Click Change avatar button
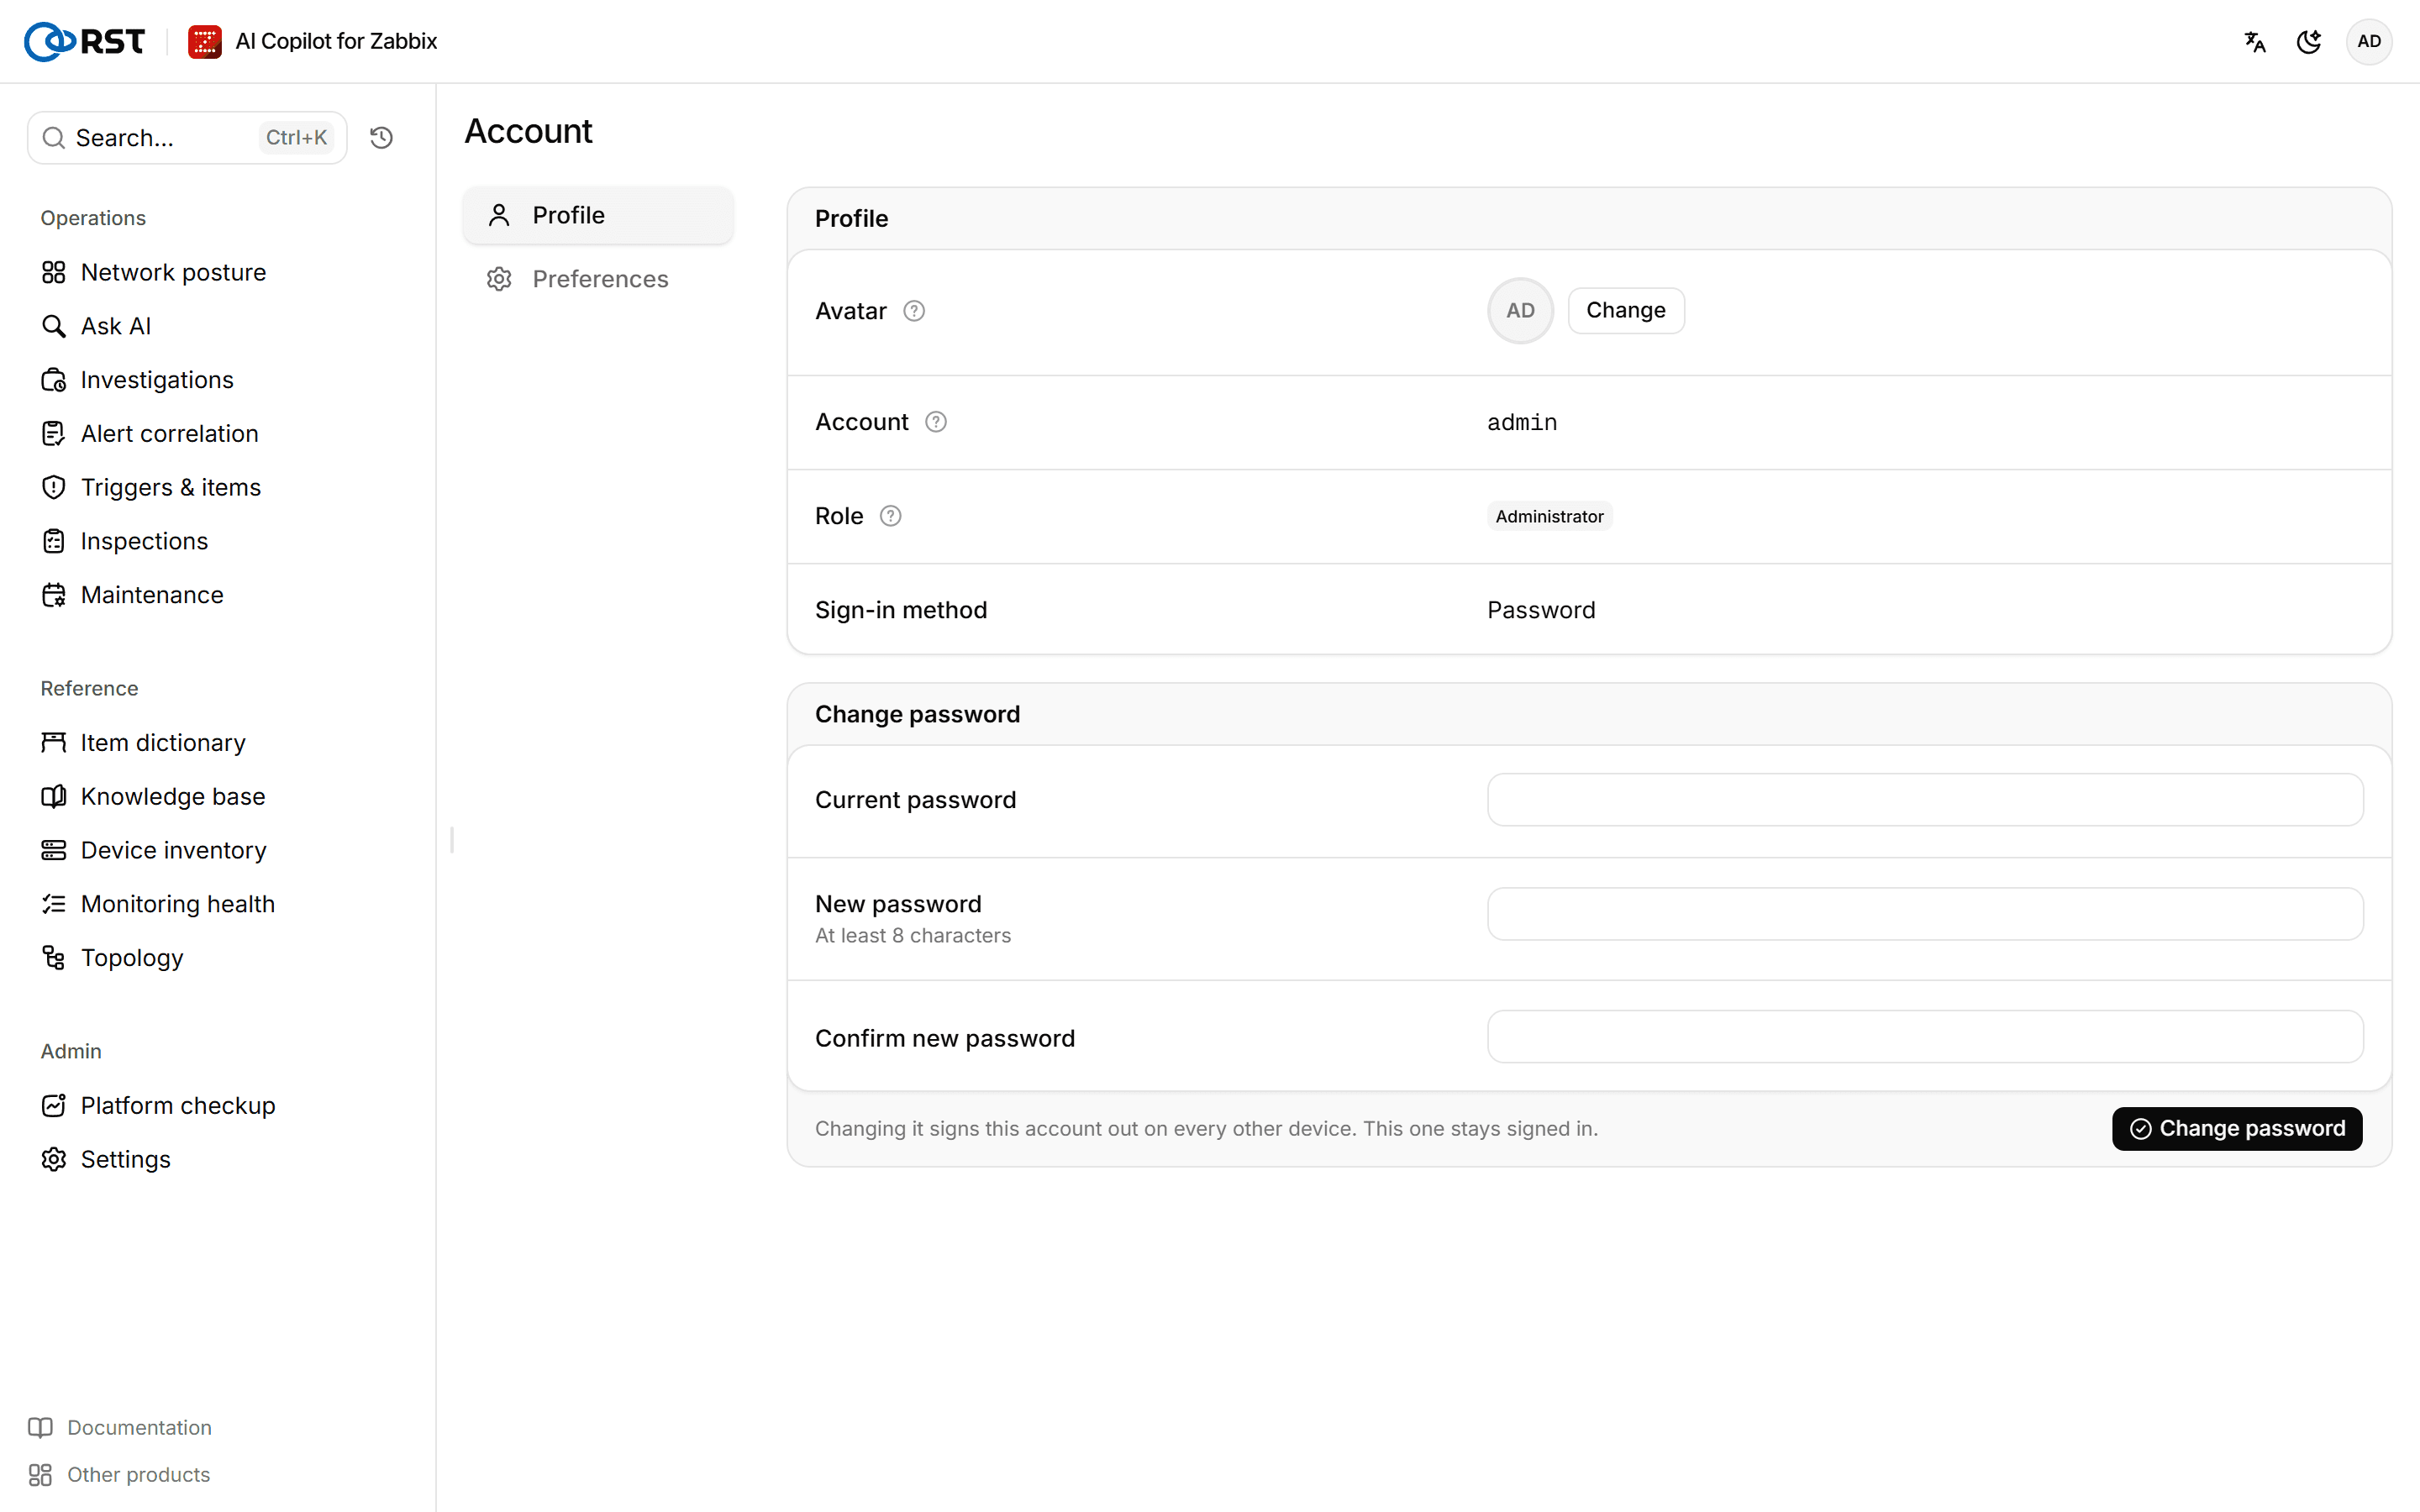Viewport: 2420px width, 1512px height. pyautogui.click(x=1626, y=310)
